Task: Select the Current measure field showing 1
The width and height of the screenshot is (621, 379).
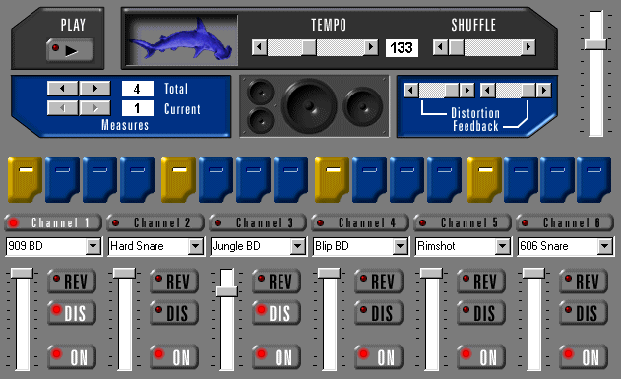Action: [138, 108]
